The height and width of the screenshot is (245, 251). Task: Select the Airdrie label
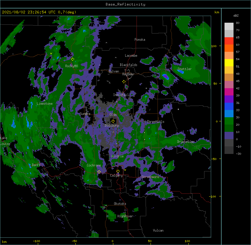tap(118, 156)
